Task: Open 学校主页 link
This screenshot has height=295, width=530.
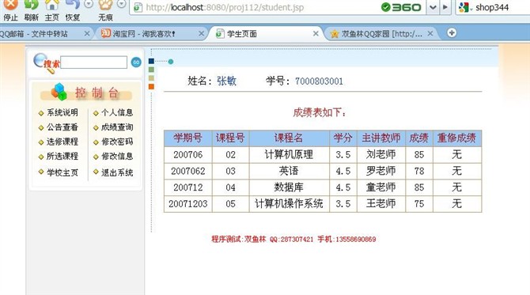Action: pos(62,172)
